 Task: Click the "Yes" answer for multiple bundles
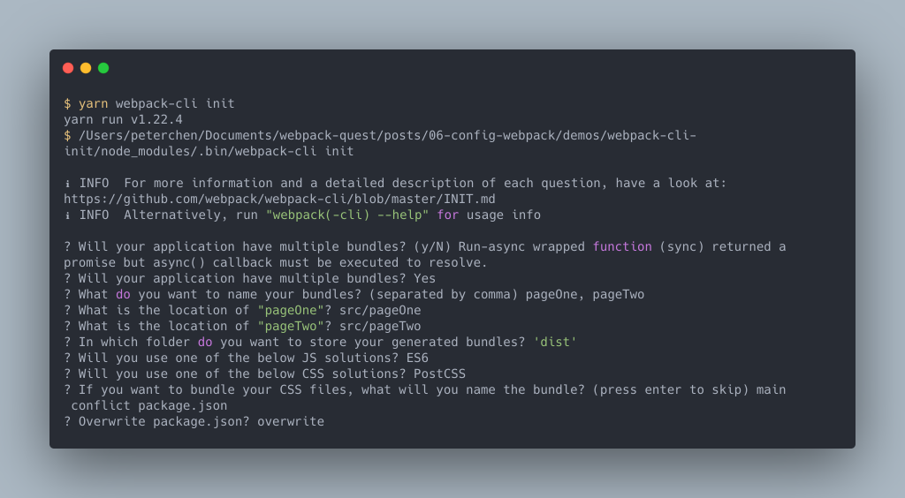[x=424, y=278]
